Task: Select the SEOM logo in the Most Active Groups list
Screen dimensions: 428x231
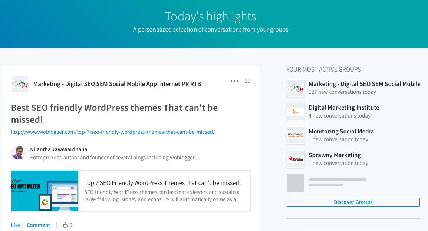Action: point(296,88)
